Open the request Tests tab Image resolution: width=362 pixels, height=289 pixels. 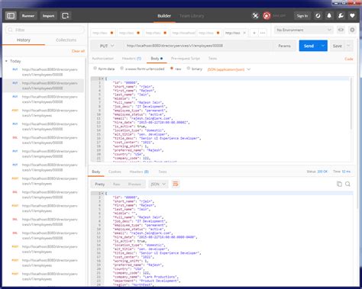click(212, 59)
